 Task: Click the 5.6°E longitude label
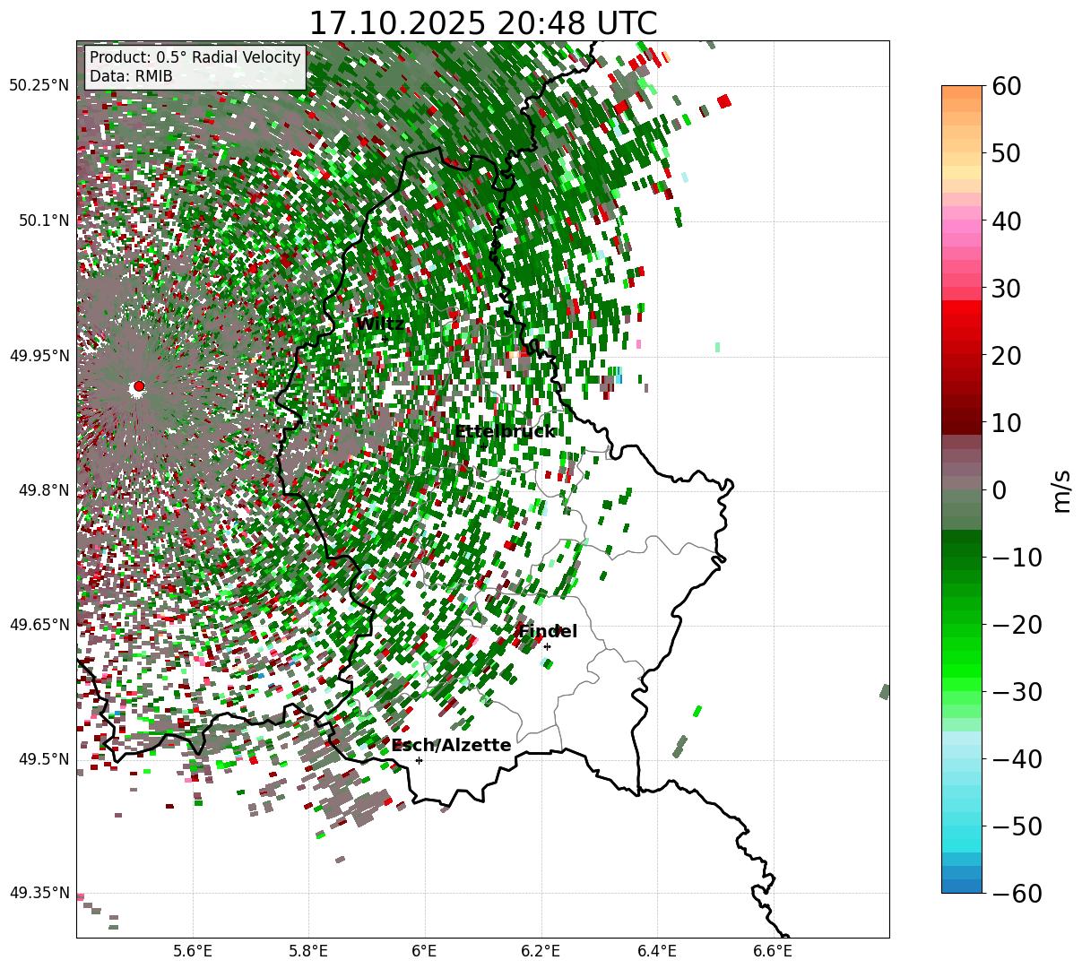[x=193, y=951]
